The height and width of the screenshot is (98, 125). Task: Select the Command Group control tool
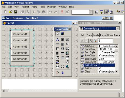pos(62,44)
